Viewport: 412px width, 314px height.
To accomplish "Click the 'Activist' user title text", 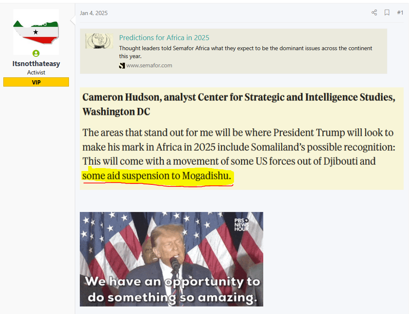I will pos(36,72).
